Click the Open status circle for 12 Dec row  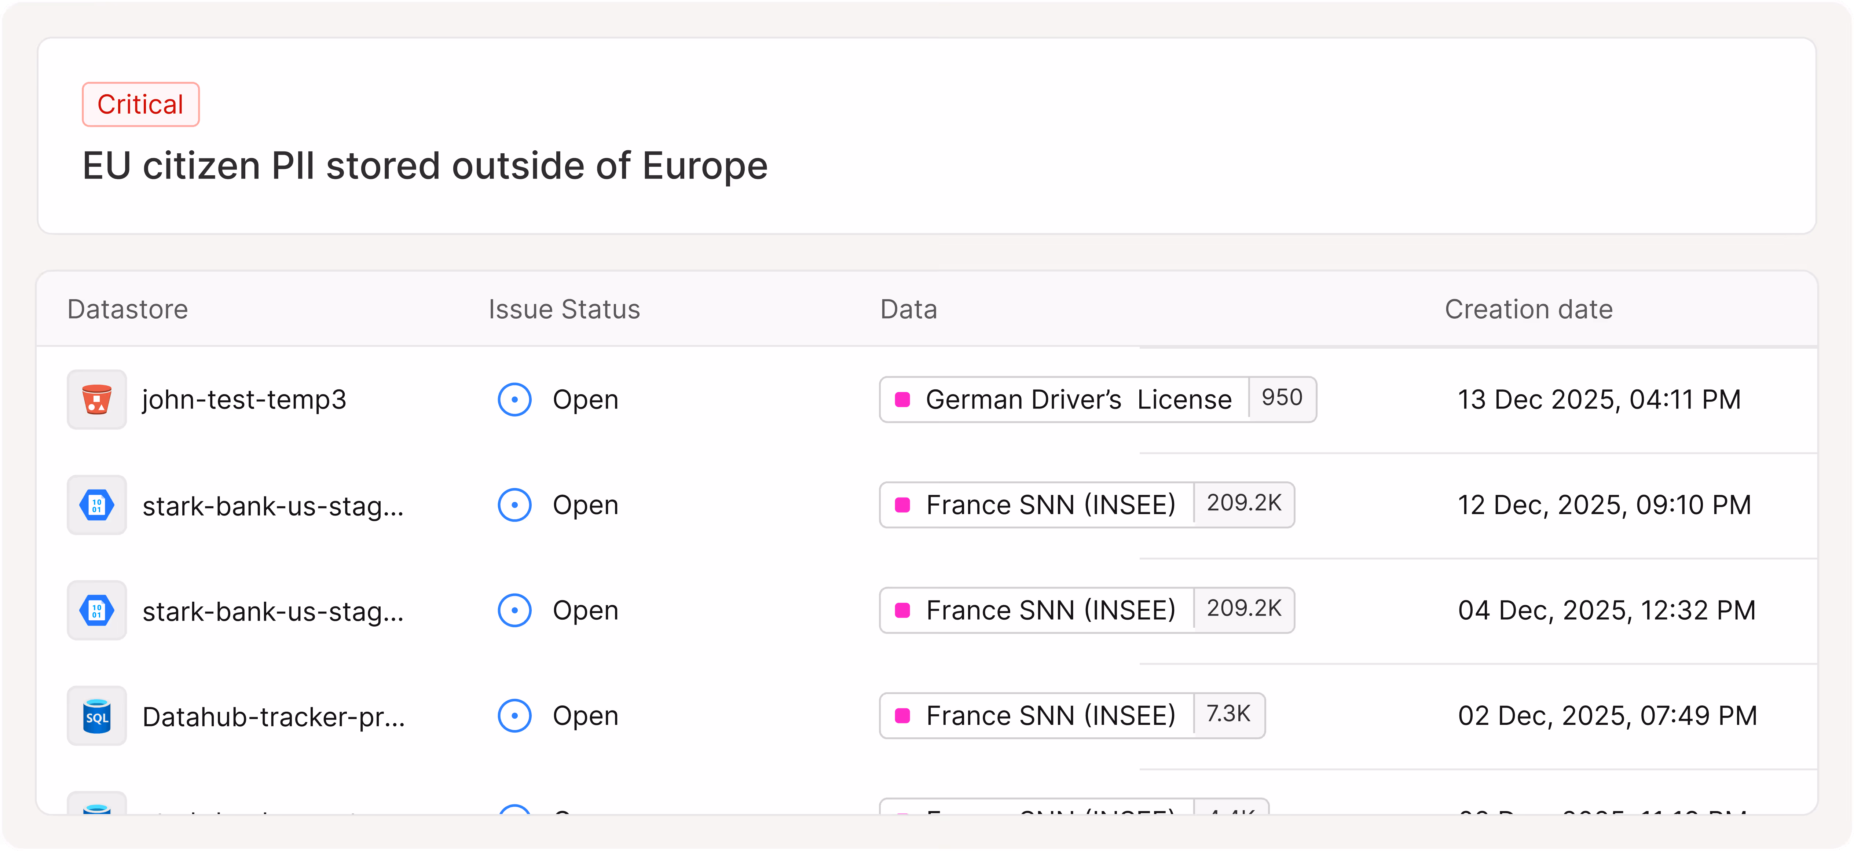pyautogui.click(x=514, y=505)
